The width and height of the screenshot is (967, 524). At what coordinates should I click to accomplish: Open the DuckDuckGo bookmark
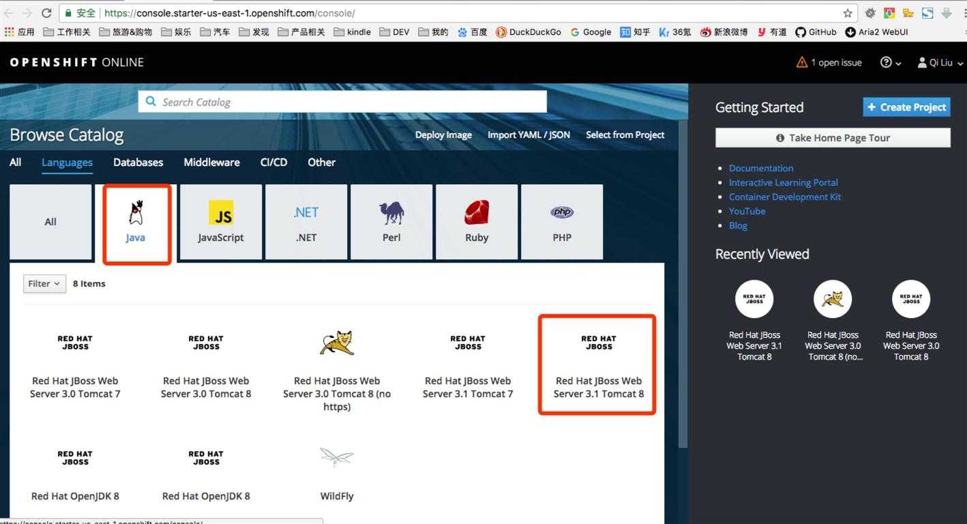(529, 32)
